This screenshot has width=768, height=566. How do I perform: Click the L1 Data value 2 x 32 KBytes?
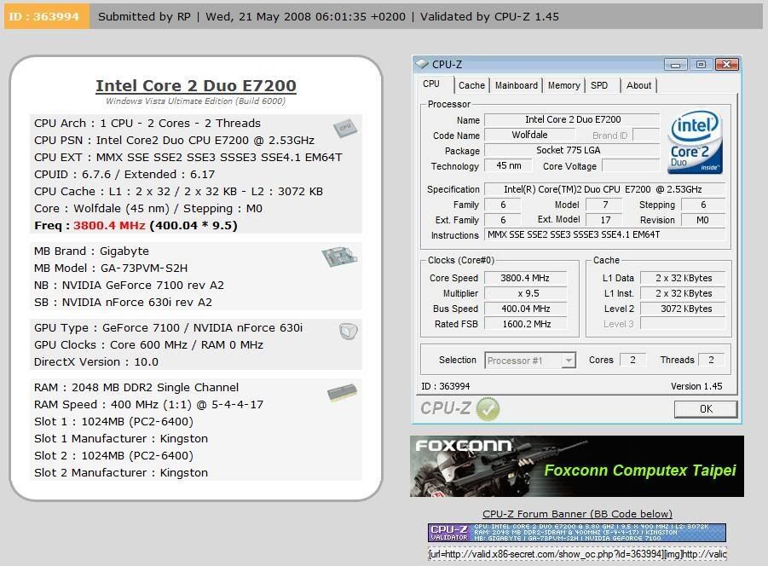(683, 278)
